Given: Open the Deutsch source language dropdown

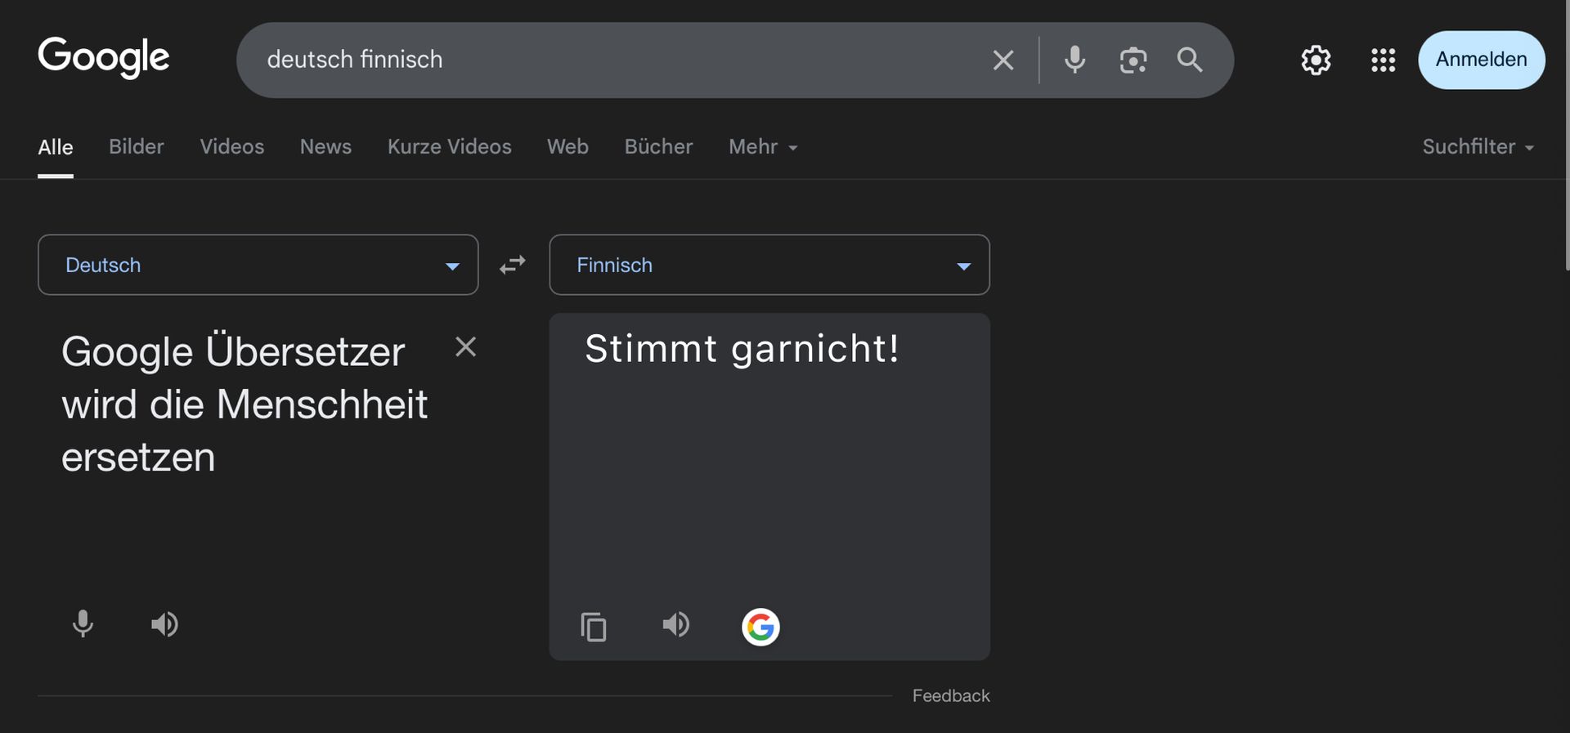Looking at the screenshot, I should tap(258, 265).
